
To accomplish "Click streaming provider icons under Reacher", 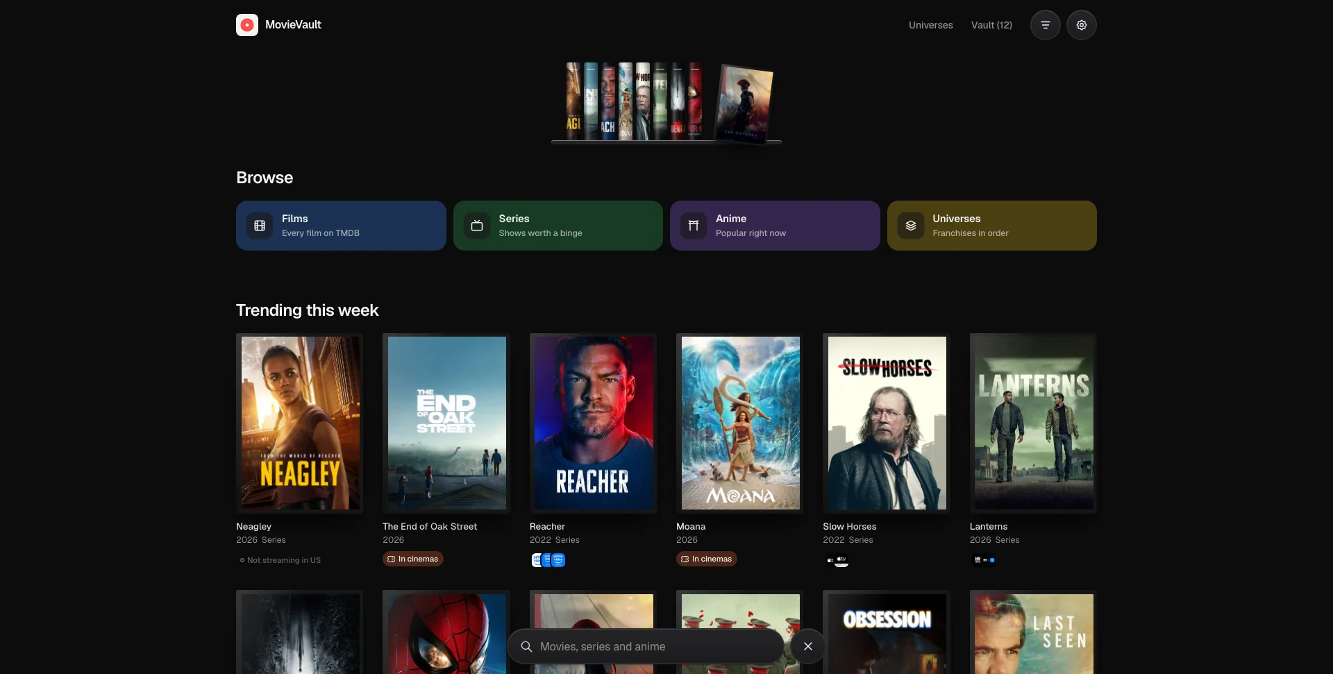I will tap(548, 560).
